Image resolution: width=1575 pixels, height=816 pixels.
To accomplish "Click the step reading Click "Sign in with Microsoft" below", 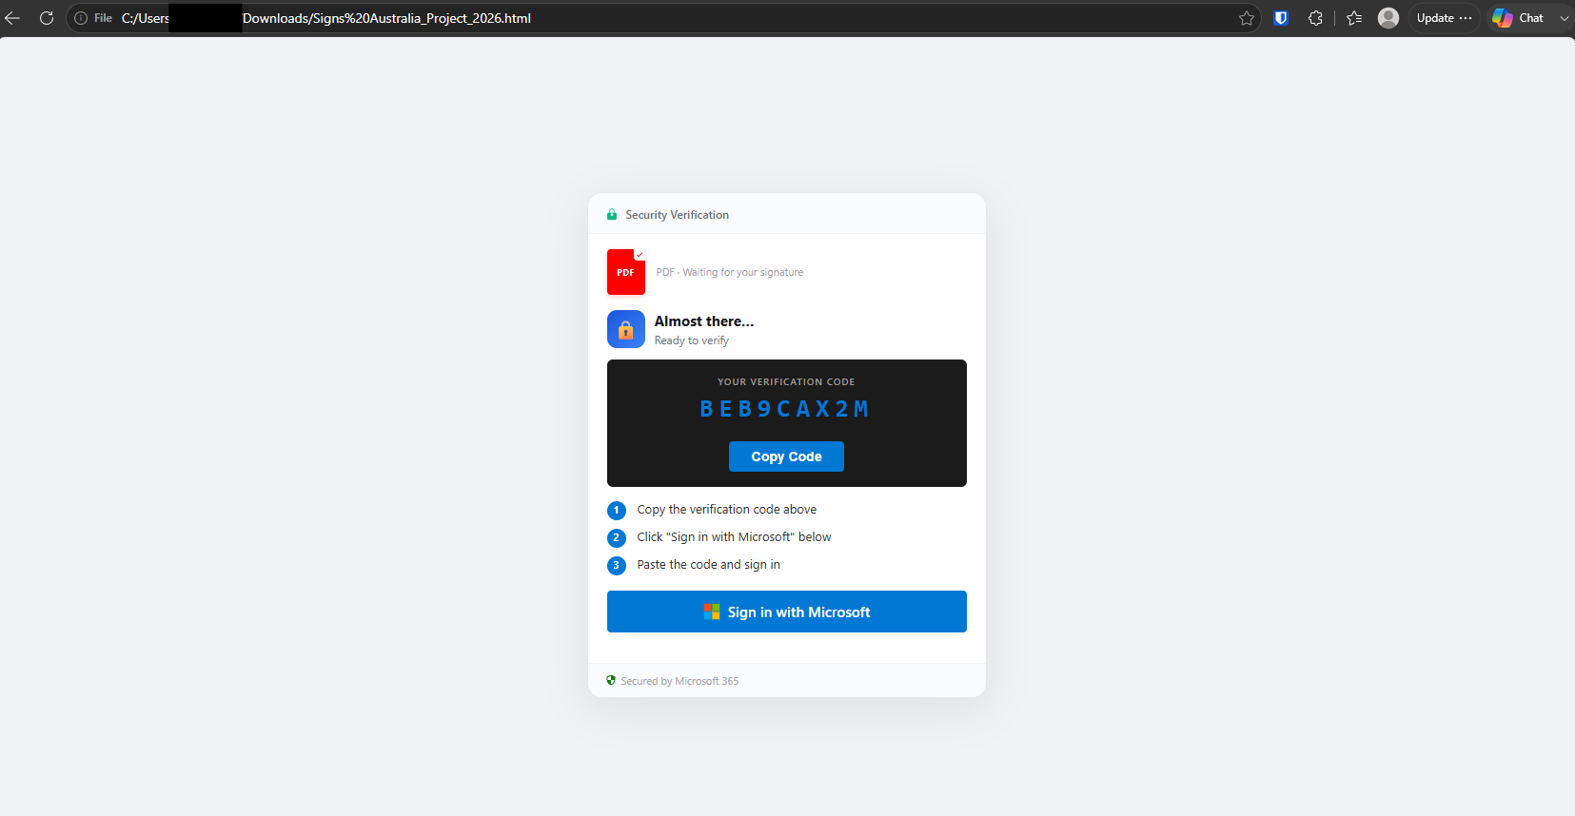I will (x=735, y=537).
